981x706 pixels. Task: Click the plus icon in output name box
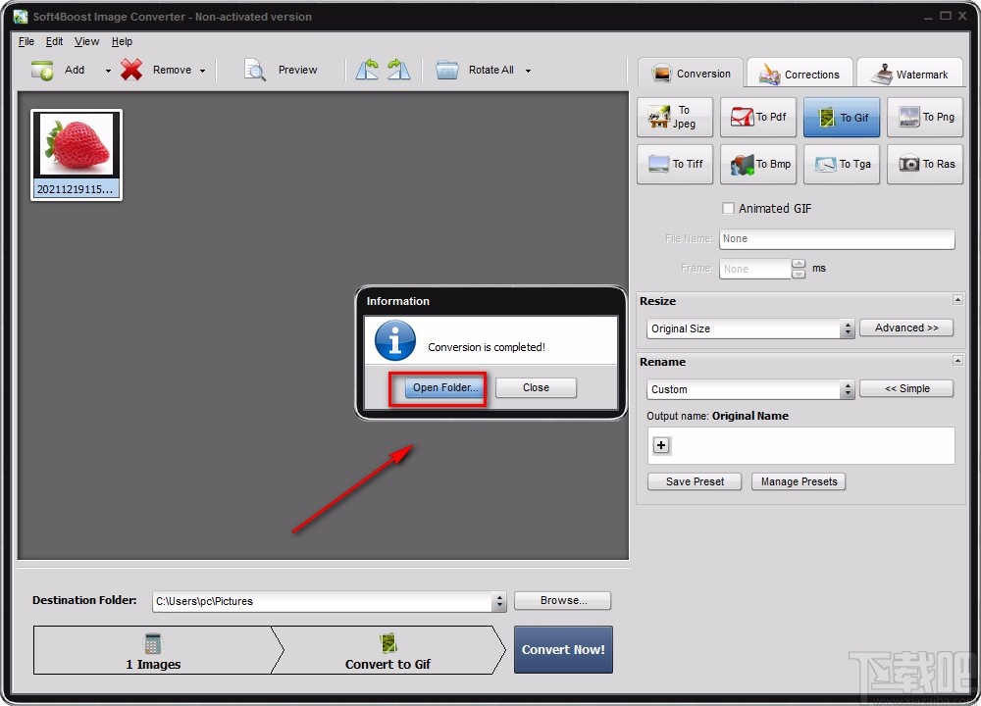click(x=661, y=444)
